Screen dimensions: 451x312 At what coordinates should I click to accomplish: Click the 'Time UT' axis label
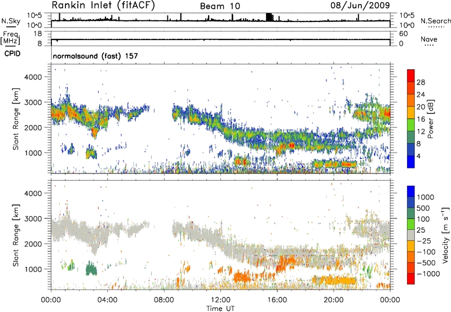[220, 309]
